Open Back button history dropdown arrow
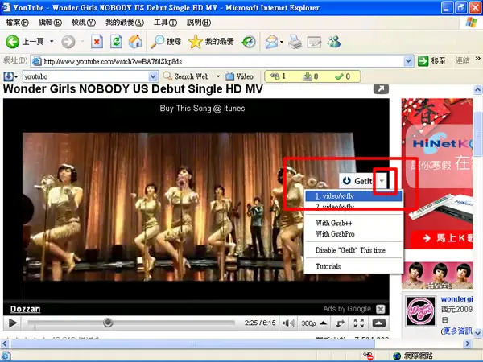 coord(52,41)
